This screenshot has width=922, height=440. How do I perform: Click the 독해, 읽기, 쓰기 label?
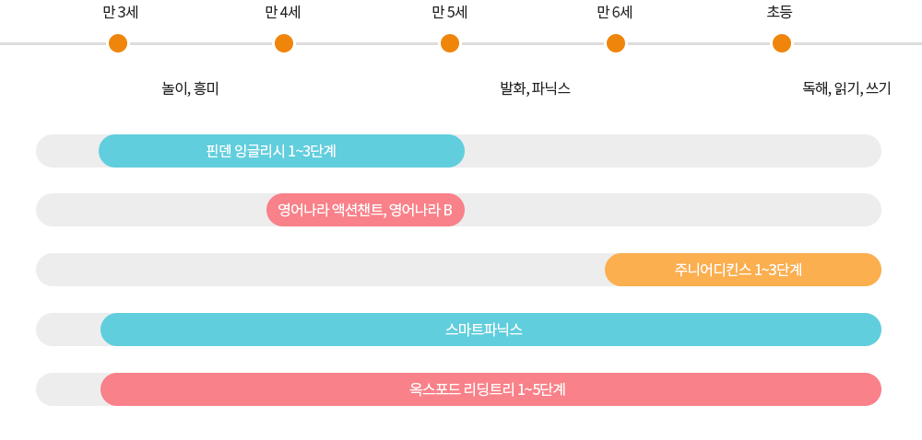[x=846, y=89]
